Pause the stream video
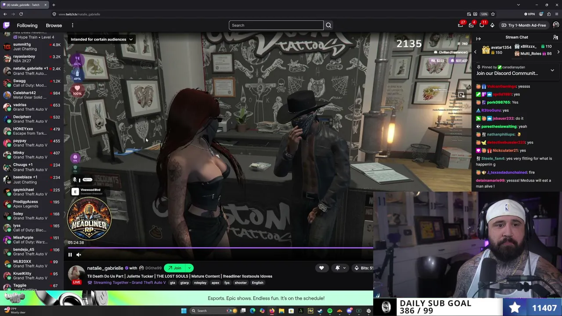Viewport: 562px width, 316px height. pyautogui.click(x=70, y=255)
